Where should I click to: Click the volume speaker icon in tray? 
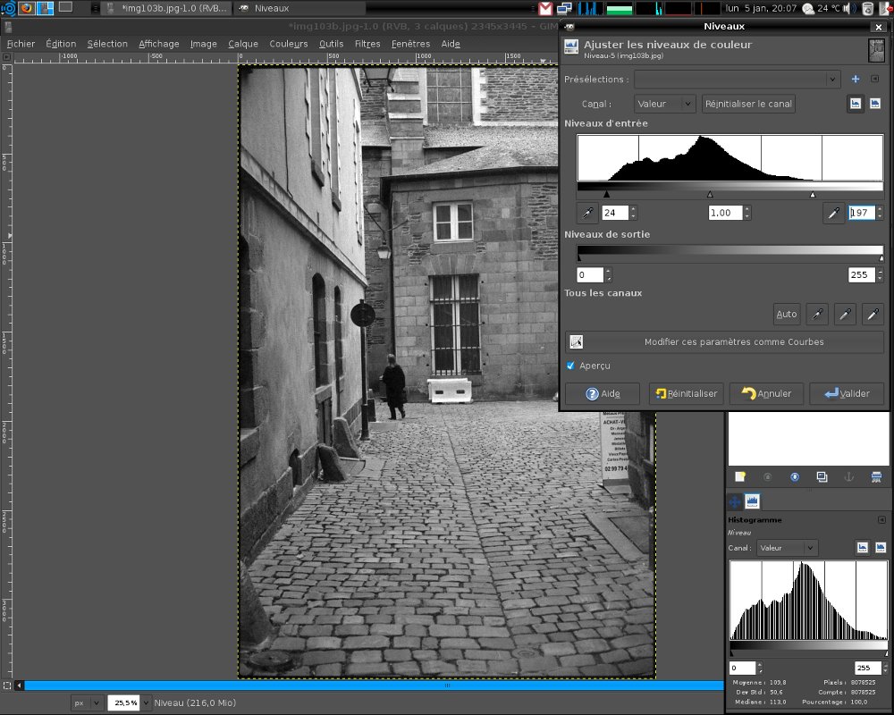[x=849, y=9]
